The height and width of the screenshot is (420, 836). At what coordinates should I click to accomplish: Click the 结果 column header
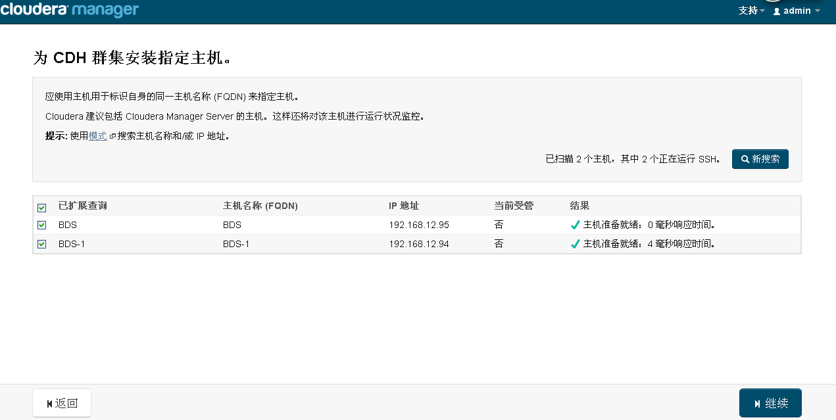pos(579,206)
